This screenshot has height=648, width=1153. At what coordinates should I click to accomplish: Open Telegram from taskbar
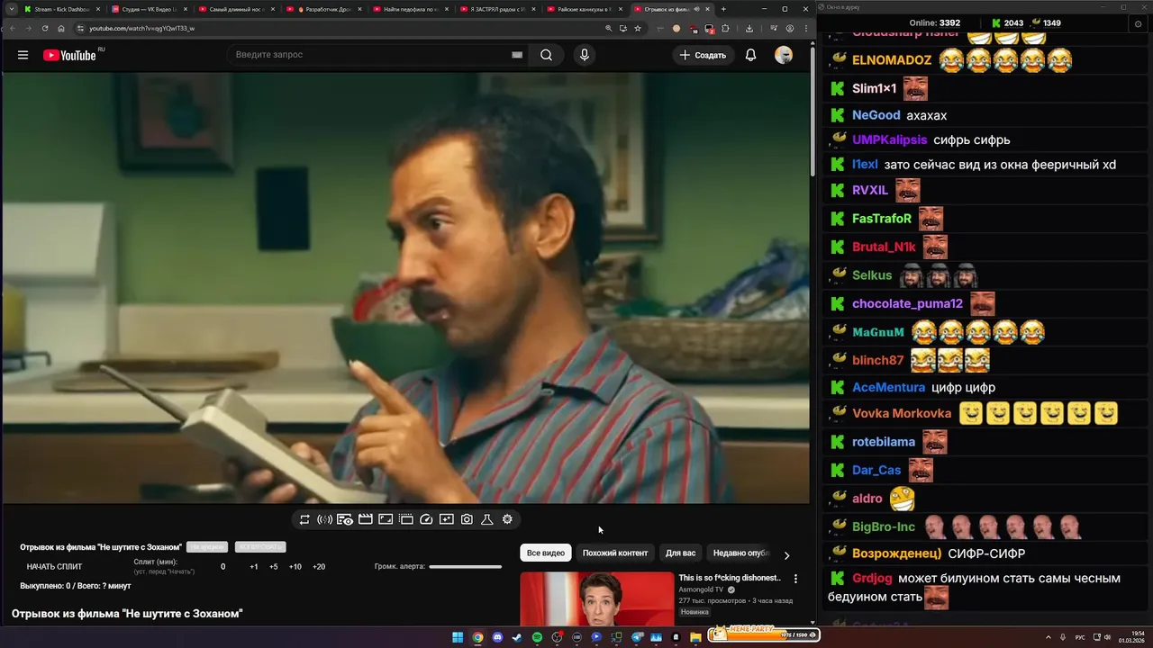(636, 637)
